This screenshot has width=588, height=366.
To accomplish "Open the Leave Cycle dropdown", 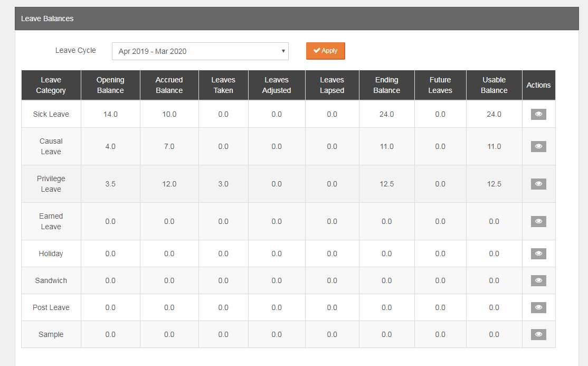I will (200, 51).
